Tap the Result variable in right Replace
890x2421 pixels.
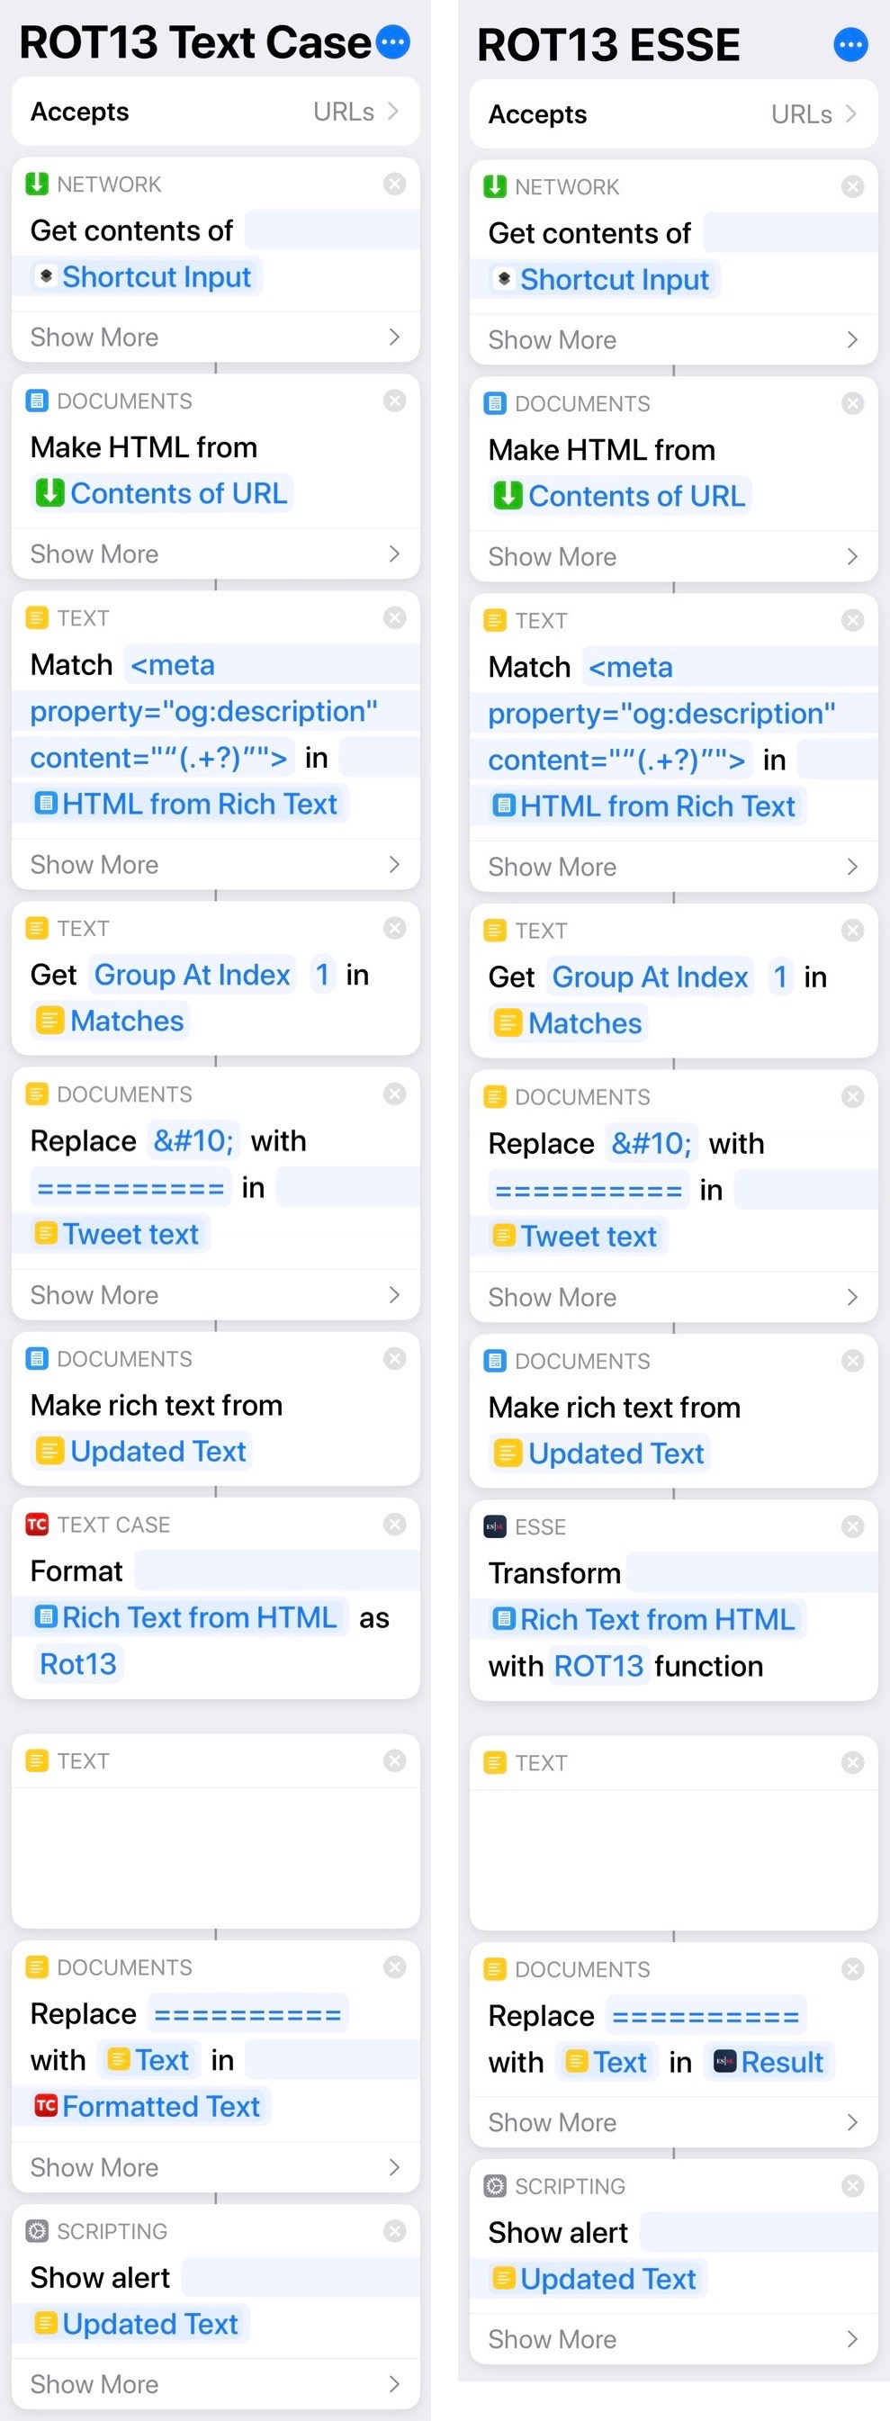(x=769, y=2061)
